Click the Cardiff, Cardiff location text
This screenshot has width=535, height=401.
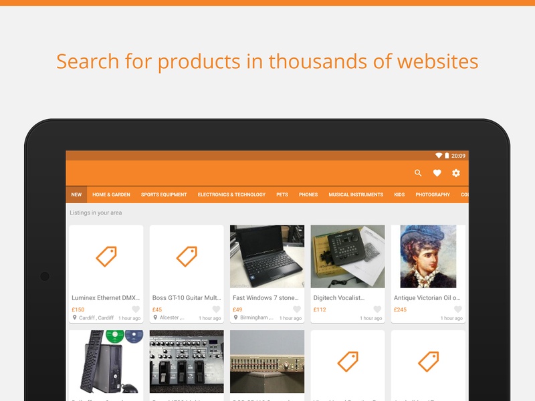click(x=96, y=318)
